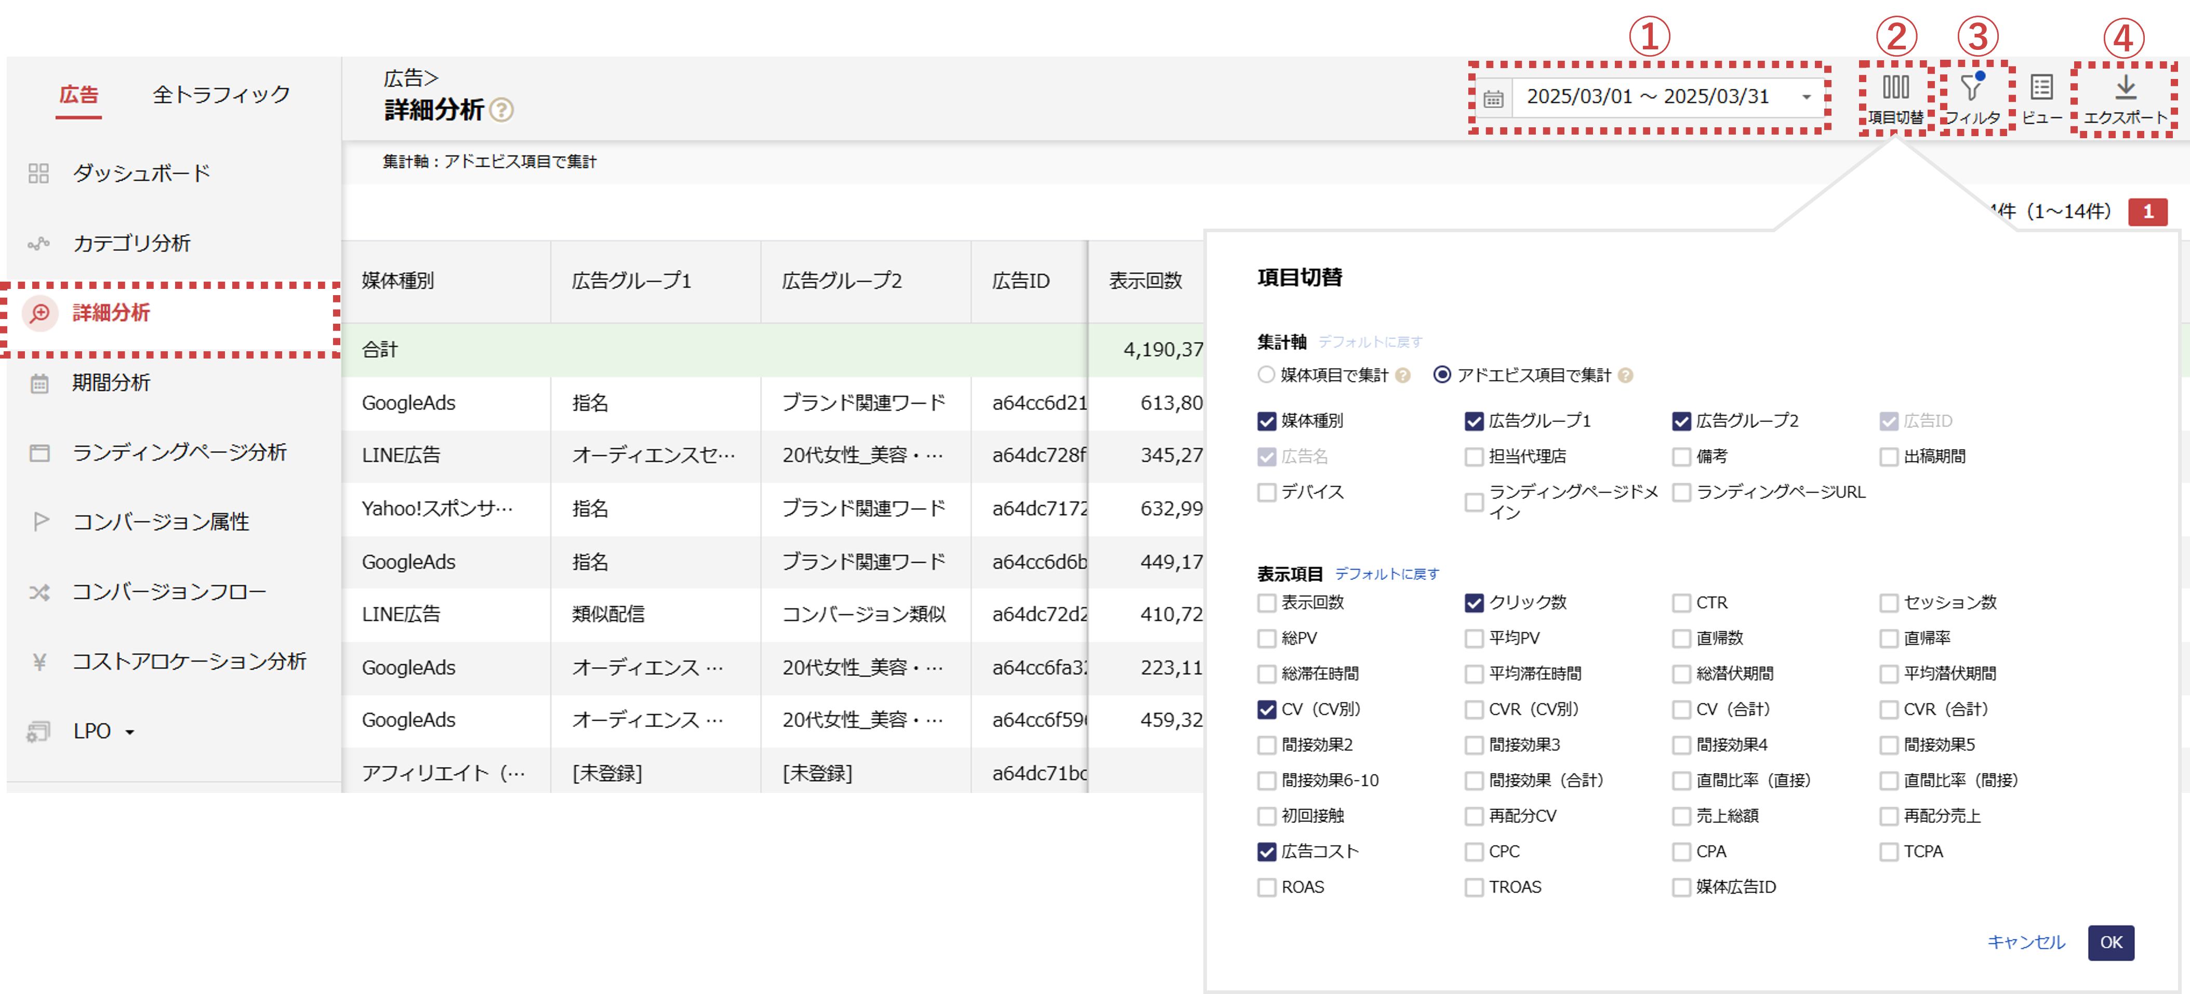Check the 表示回数 checkbox
The width and height of the screenshot is (2190, 994).
pos(1267,603)
